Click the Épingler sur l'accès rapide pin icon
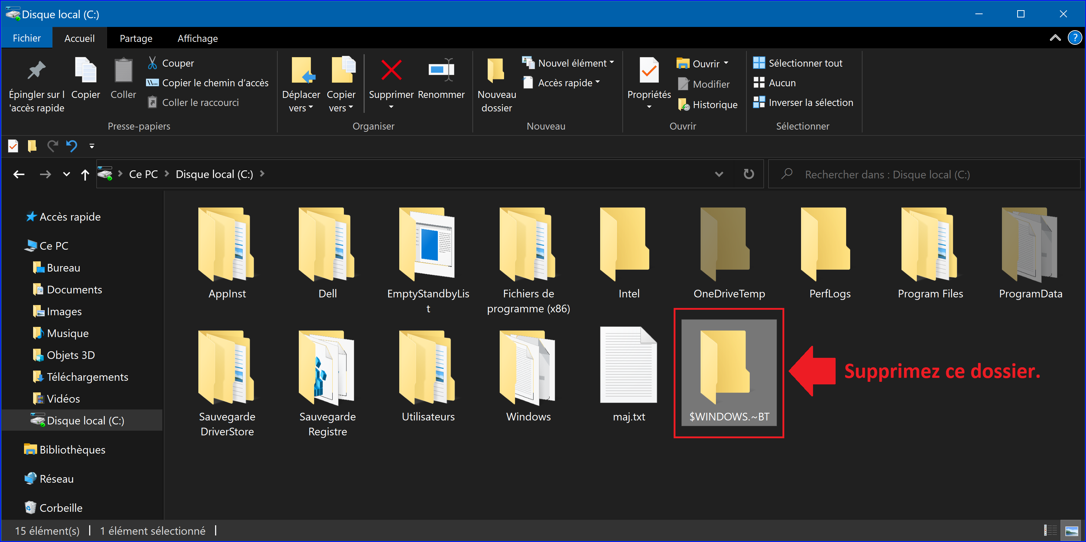This screenshot has width=1086, height=542. pos(37,70)
